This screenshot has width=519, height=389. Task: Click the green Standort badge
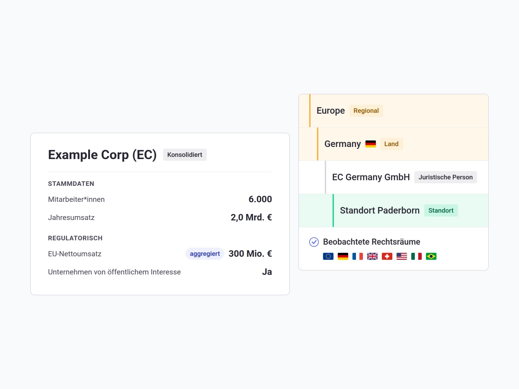[x=441, y=210]
